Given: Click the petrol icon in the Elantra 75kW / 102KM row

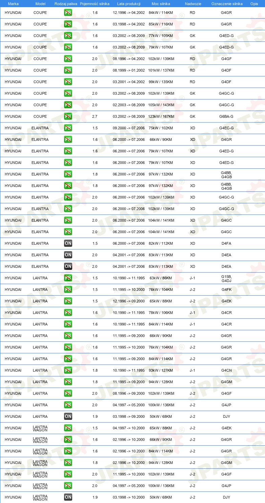Looking at the screenshot, I should pyautogui.click(x=68, y=128).
